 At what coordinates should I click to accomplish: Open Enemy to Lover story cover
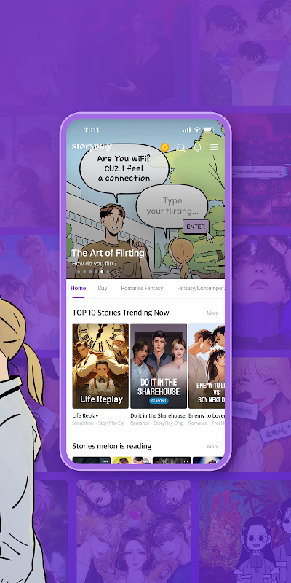coord(207,366)
